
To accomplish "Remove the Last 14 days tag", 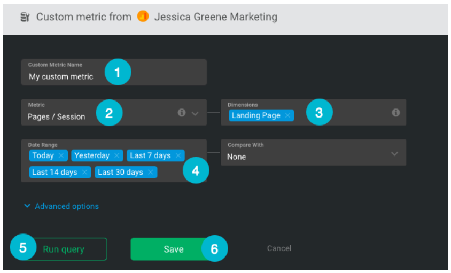I will (x=85, y=172).
